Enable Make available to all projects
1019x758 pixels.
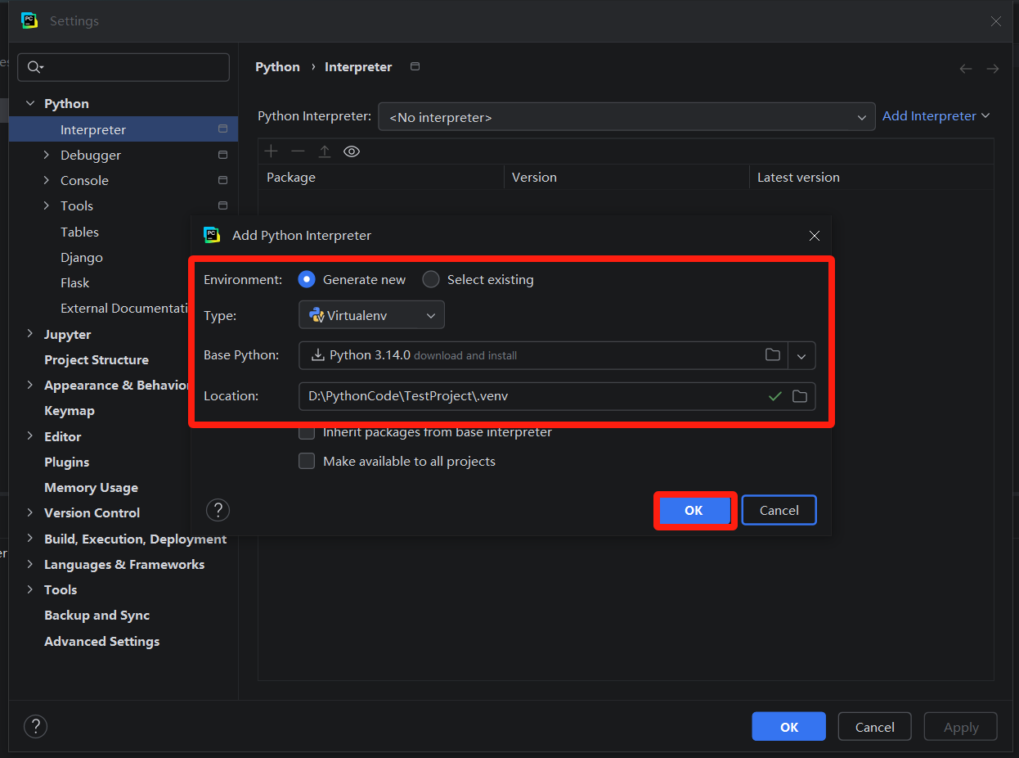(307, 461)
